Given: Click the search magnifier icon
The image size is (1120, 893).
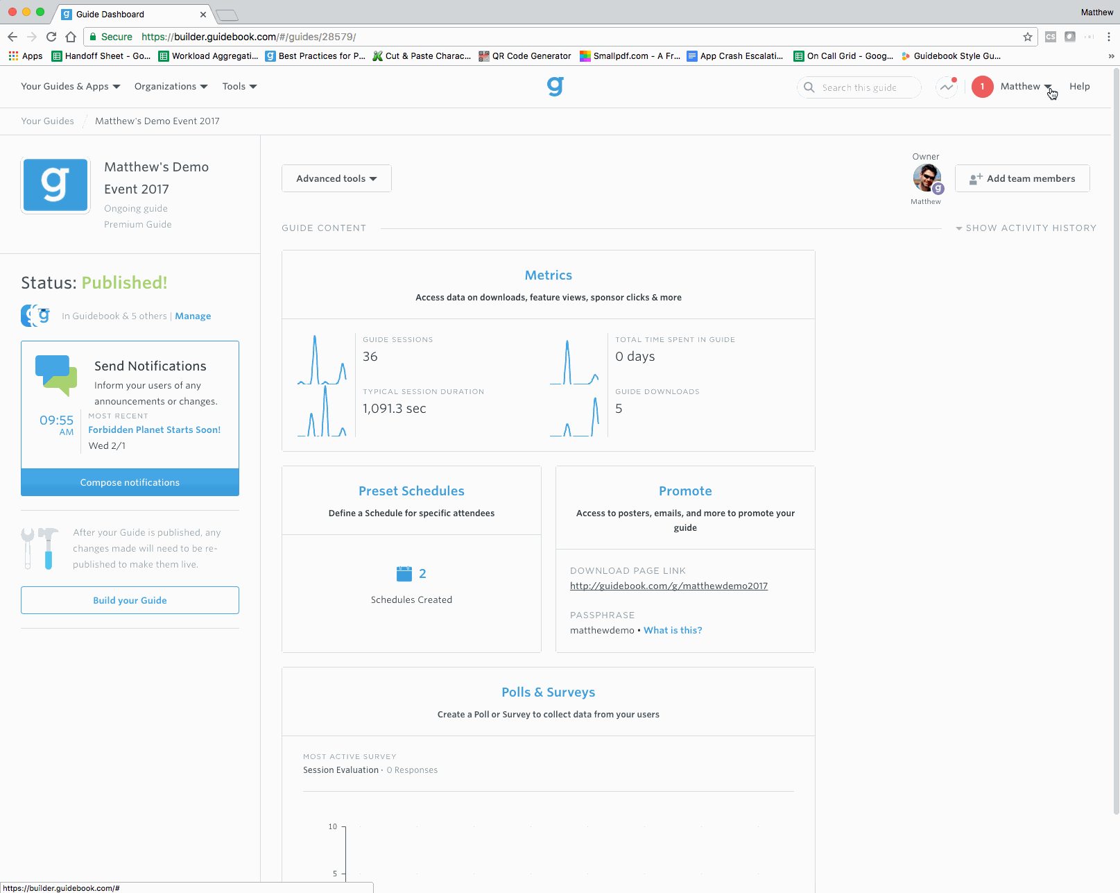Looking at the screenshot, I should pyautogui.click(x=809, y=87).
